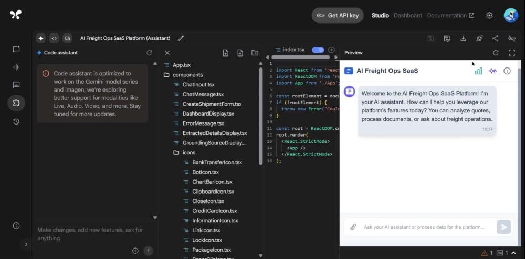This screenshot has width=525, height=259.
Task: Switch to the Studio tab
Action: (x=380, y=15)
